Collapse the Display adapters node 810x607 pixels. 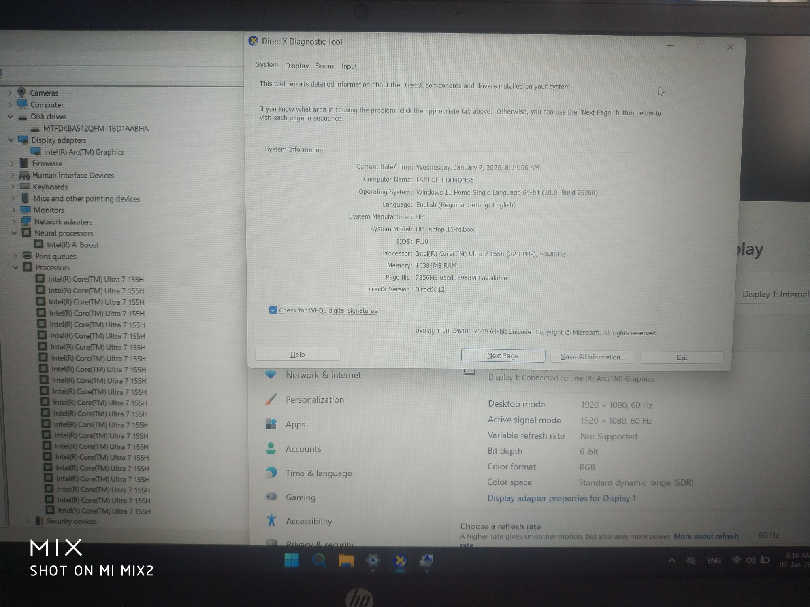(x=11, y=140)
